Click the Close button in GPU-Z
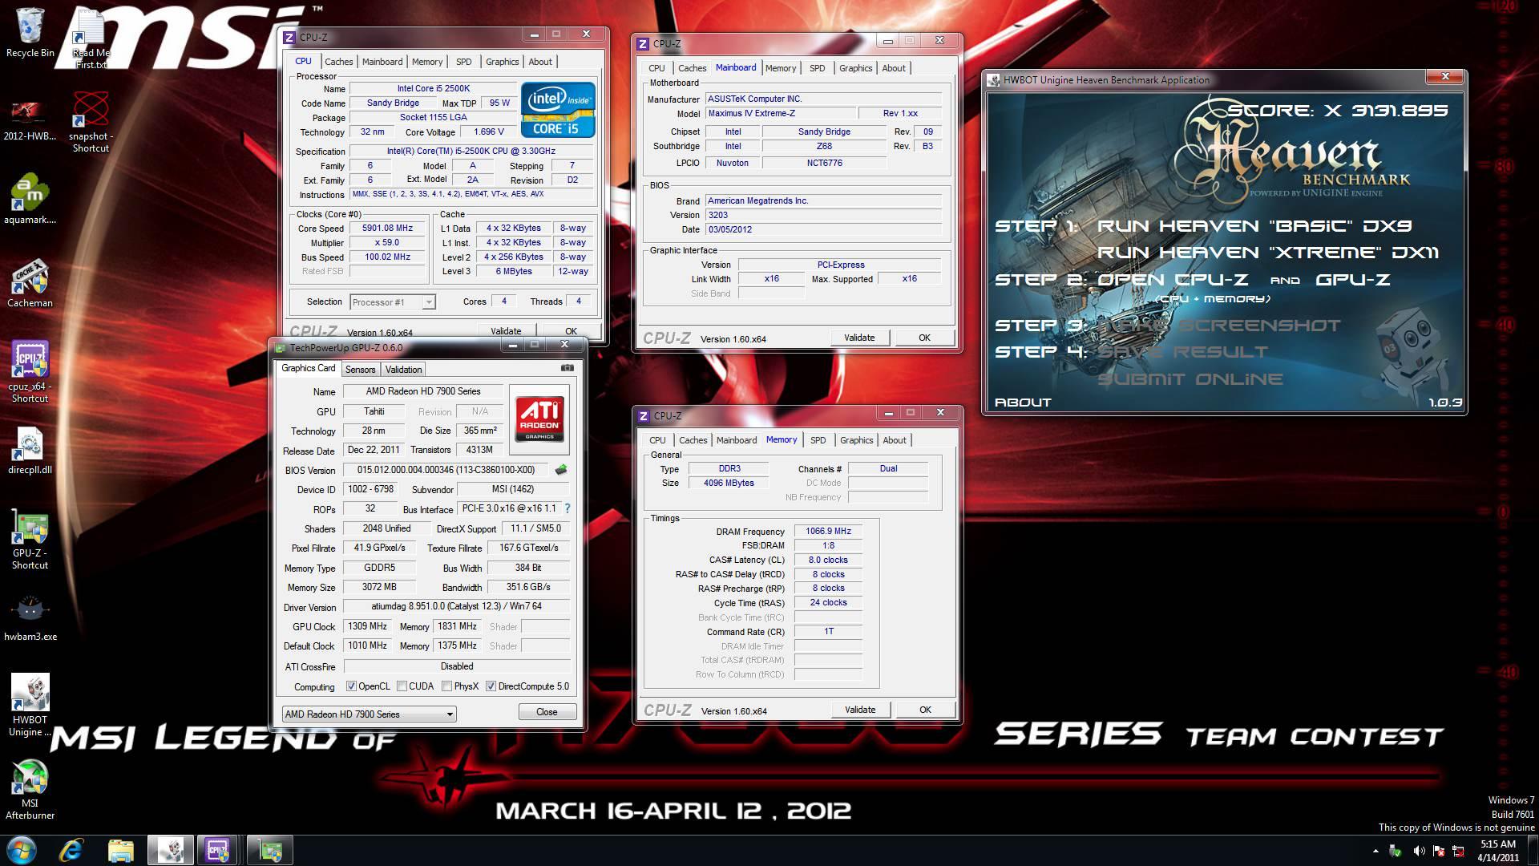1539x866 pixels. [547, 712]
